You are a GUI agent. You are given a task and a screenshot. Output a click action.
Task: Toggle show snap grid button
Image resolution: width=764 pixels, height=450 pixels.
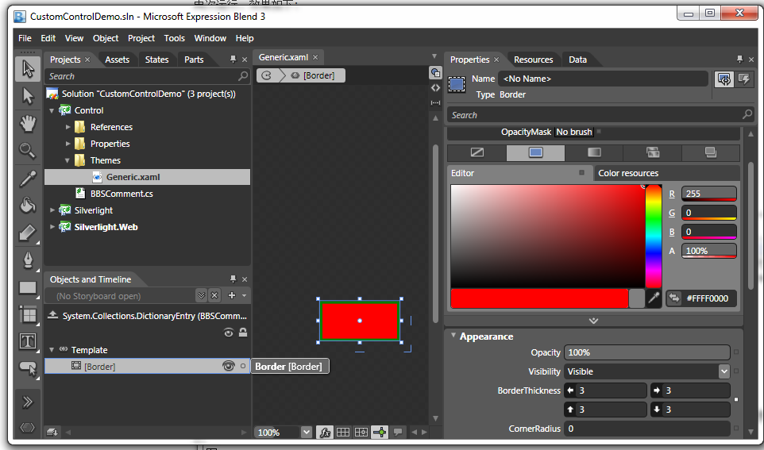coord(343,432)
